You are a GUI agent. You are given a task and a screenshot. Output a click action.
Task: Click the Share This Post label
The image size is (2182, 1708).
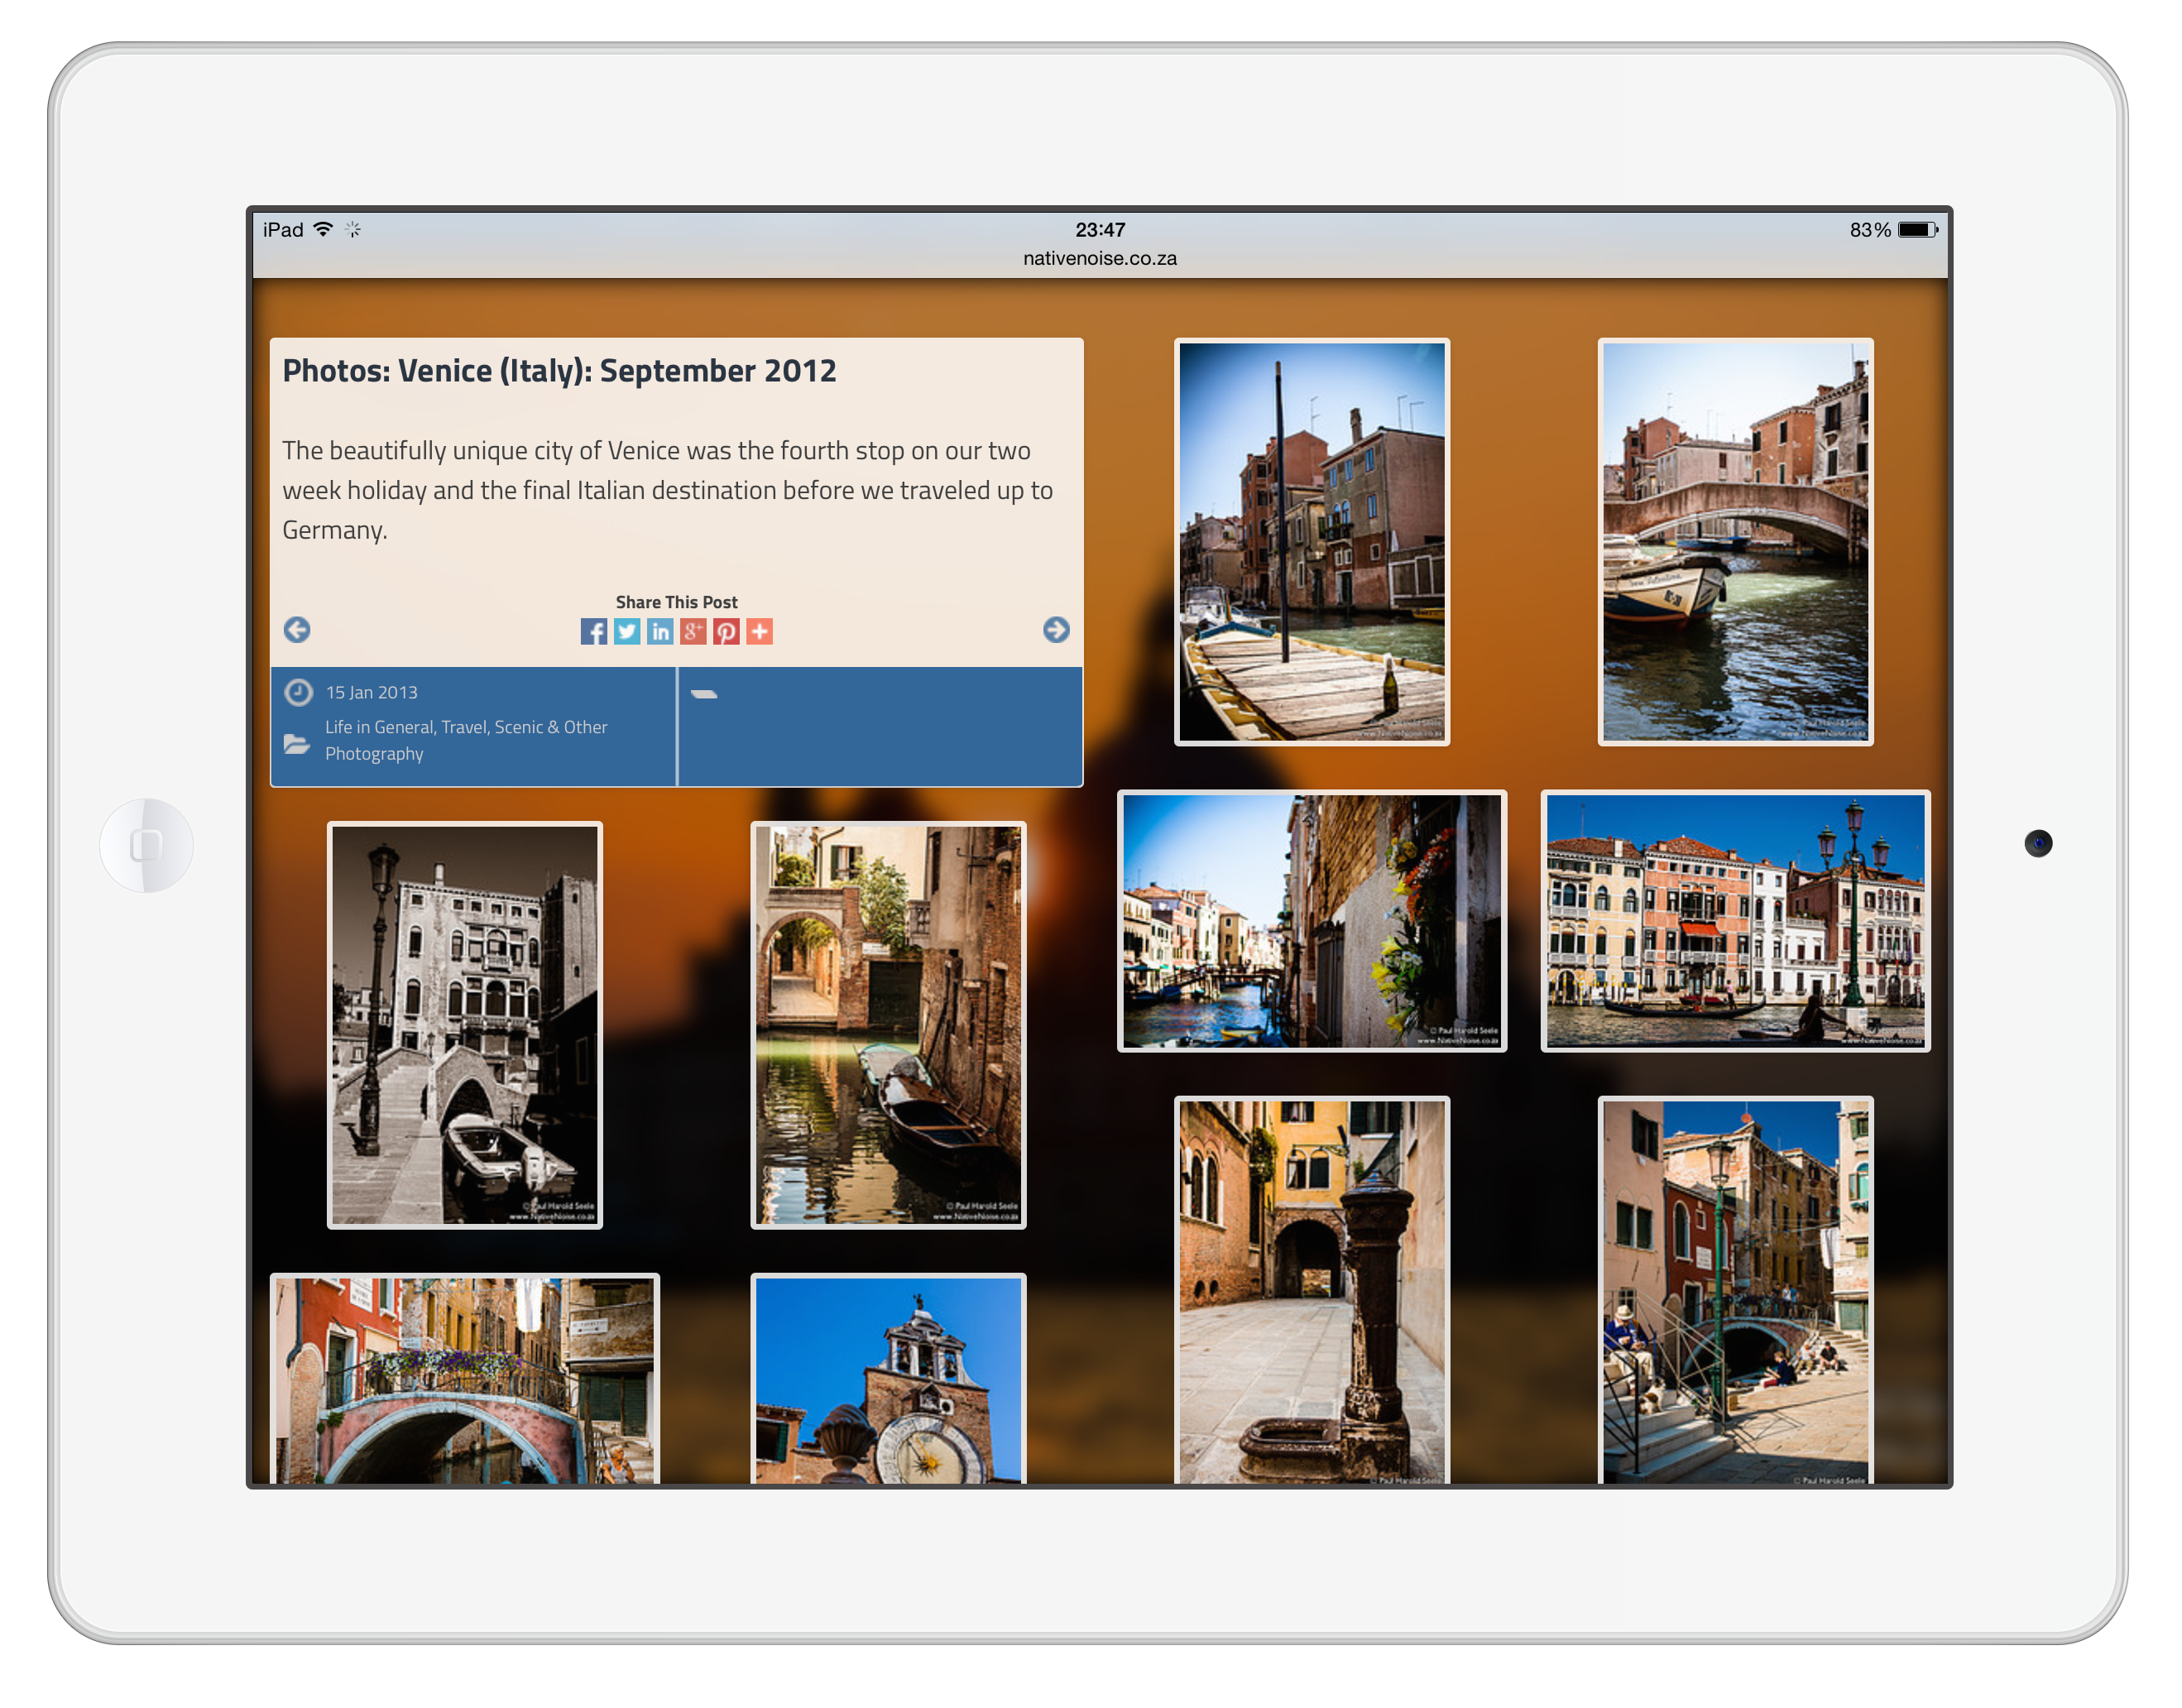click(x=676, y=602)
